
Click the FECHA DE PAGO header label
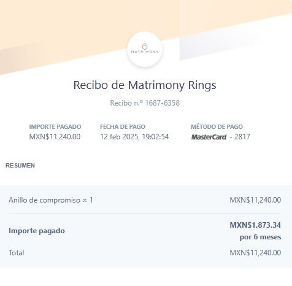(123, 126)
